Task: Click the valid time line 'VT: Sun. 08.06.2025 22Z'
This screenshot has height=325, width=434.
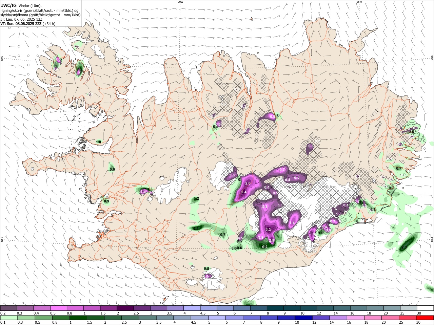Action: coord(21,24)
